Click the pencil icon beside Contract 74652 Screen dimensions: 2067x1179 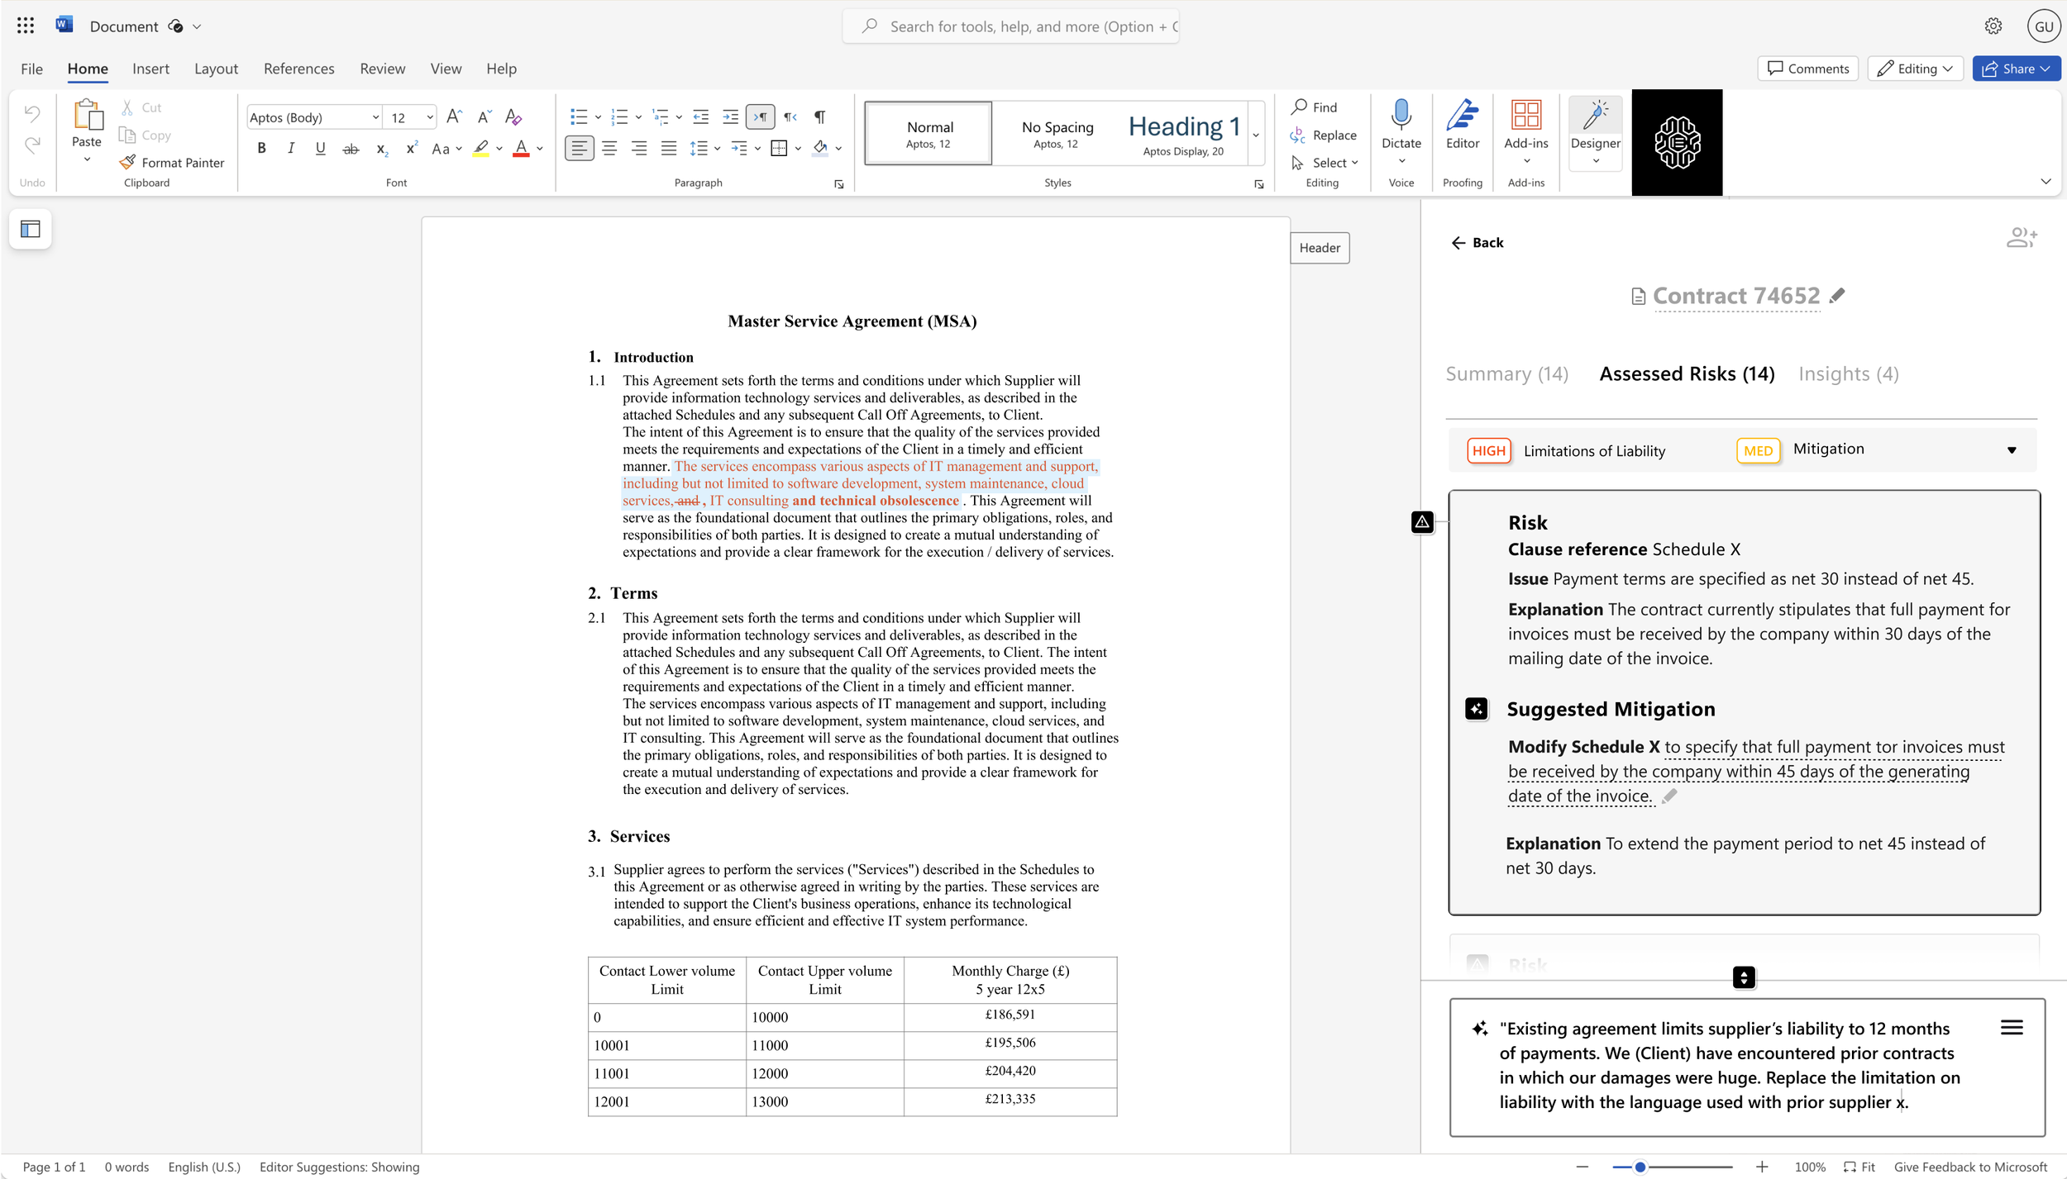(1837, 296)
